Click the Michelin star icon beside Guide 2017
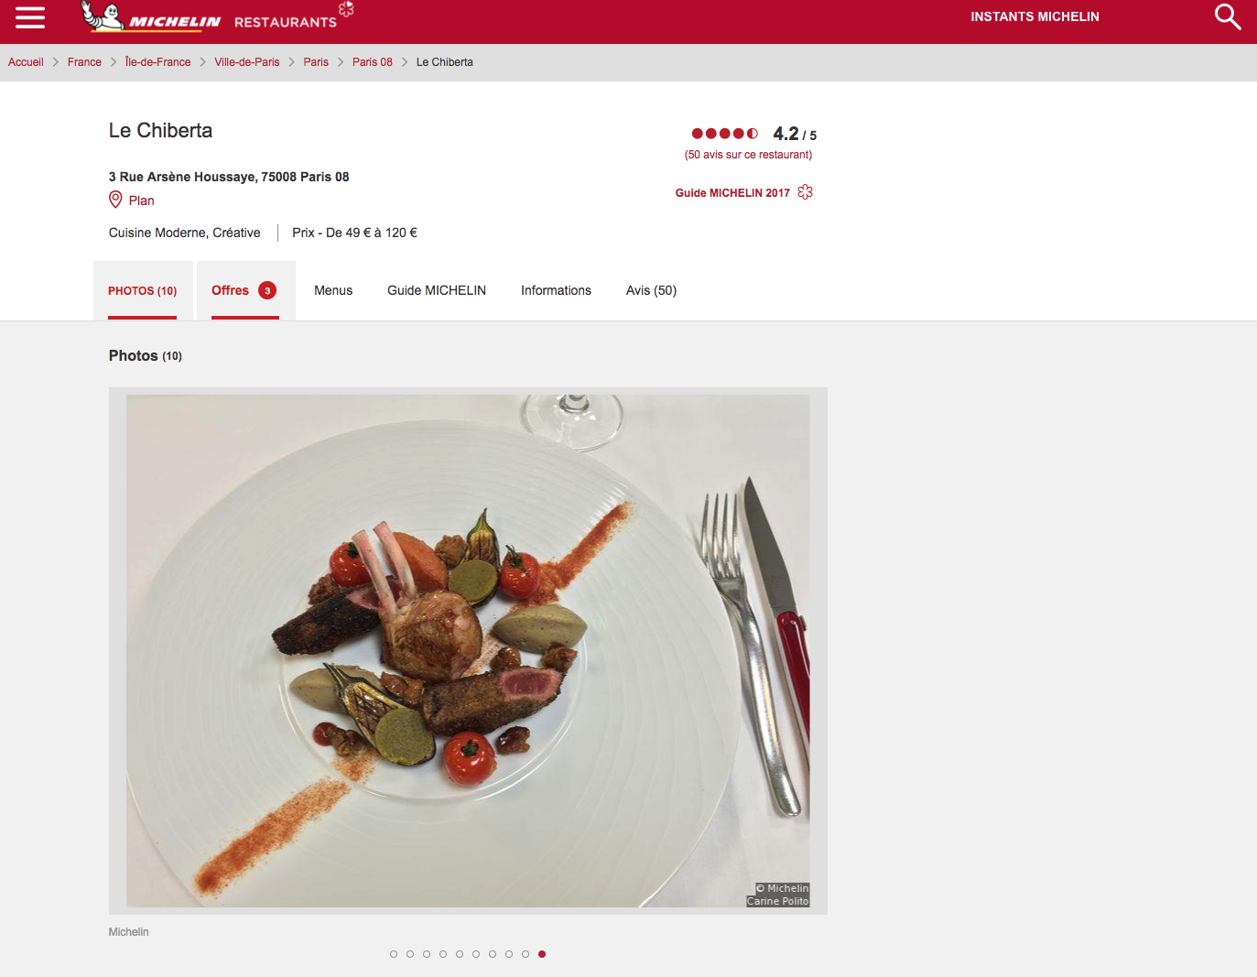Image resolution: width=1257 pixels, height=977 pixels. [806, 192]
